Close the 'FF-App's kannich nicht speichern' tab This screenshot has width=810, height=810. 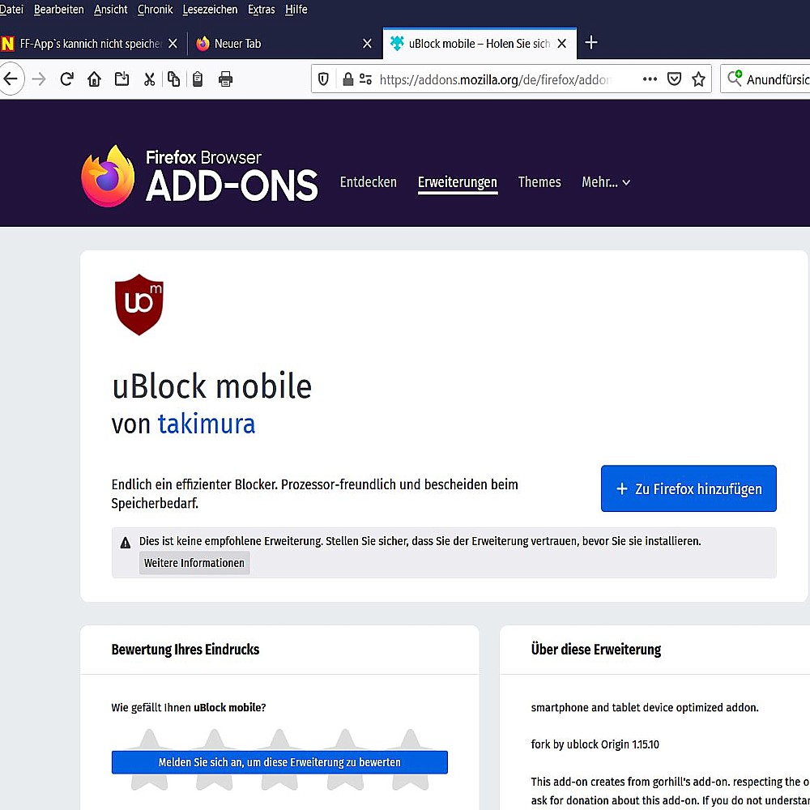pyautogui.click(x=173, y=44)
